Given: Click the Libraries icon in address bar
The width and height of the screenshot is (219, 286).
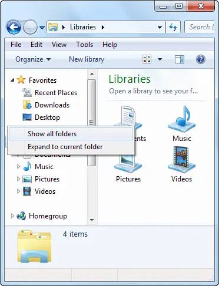Looking at the screenshot, I should click(x=53, y=27).
